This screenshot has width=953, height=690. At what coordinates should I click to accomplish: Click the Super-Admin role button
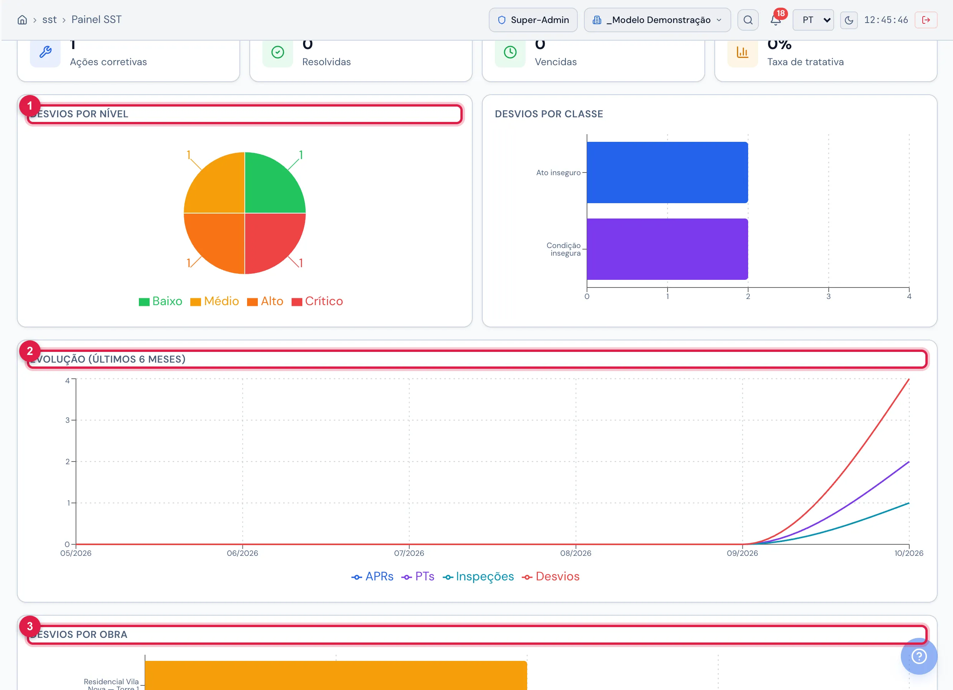(533, 20)
